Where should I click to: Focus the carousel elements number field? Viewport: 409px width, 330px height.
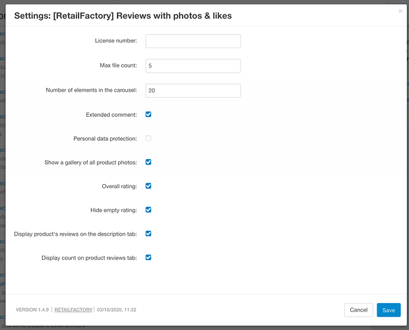click(x=193, y=90)
